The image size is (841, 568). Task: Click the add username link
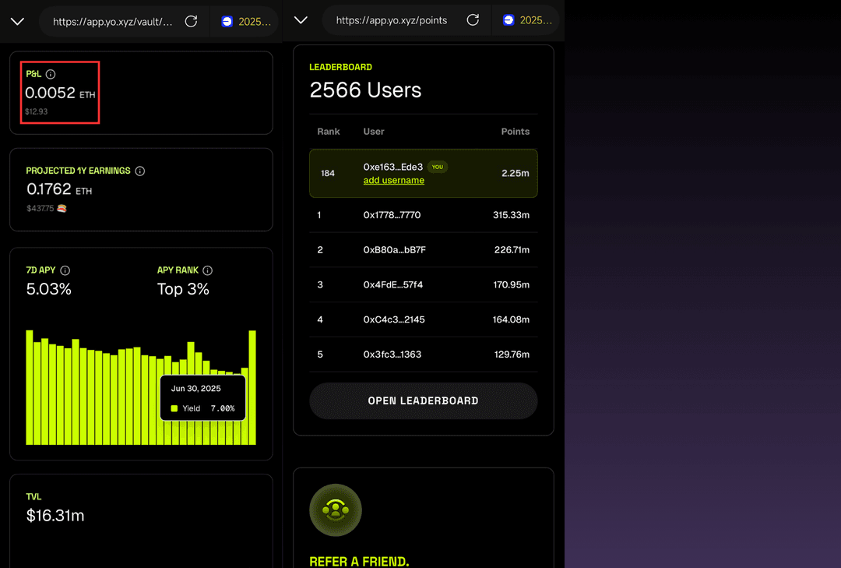[394, 180]
